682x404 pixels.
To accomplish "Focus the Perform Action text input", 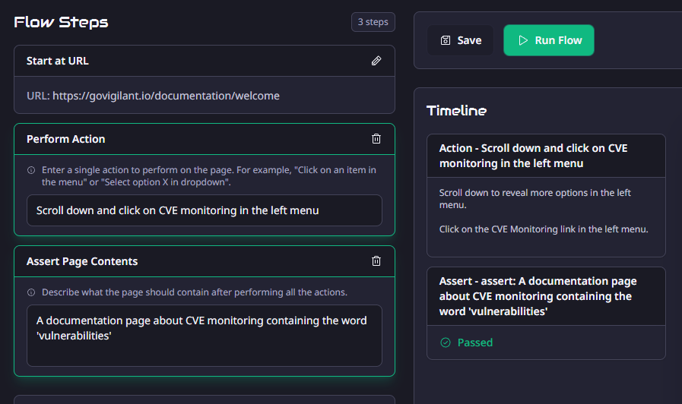I will 204,210.
